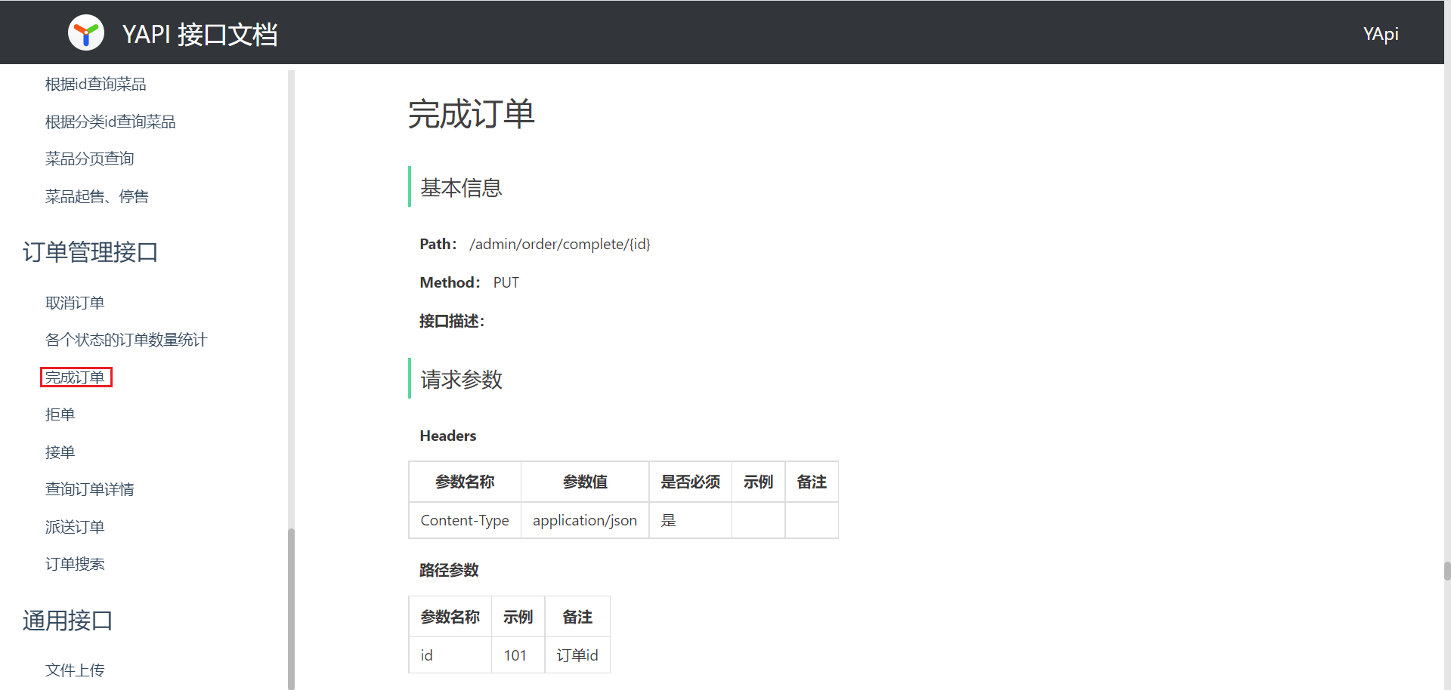The image size is (1451, 690).
Task: Open the YApi link in header
Action: click(x=1380, y=34)
